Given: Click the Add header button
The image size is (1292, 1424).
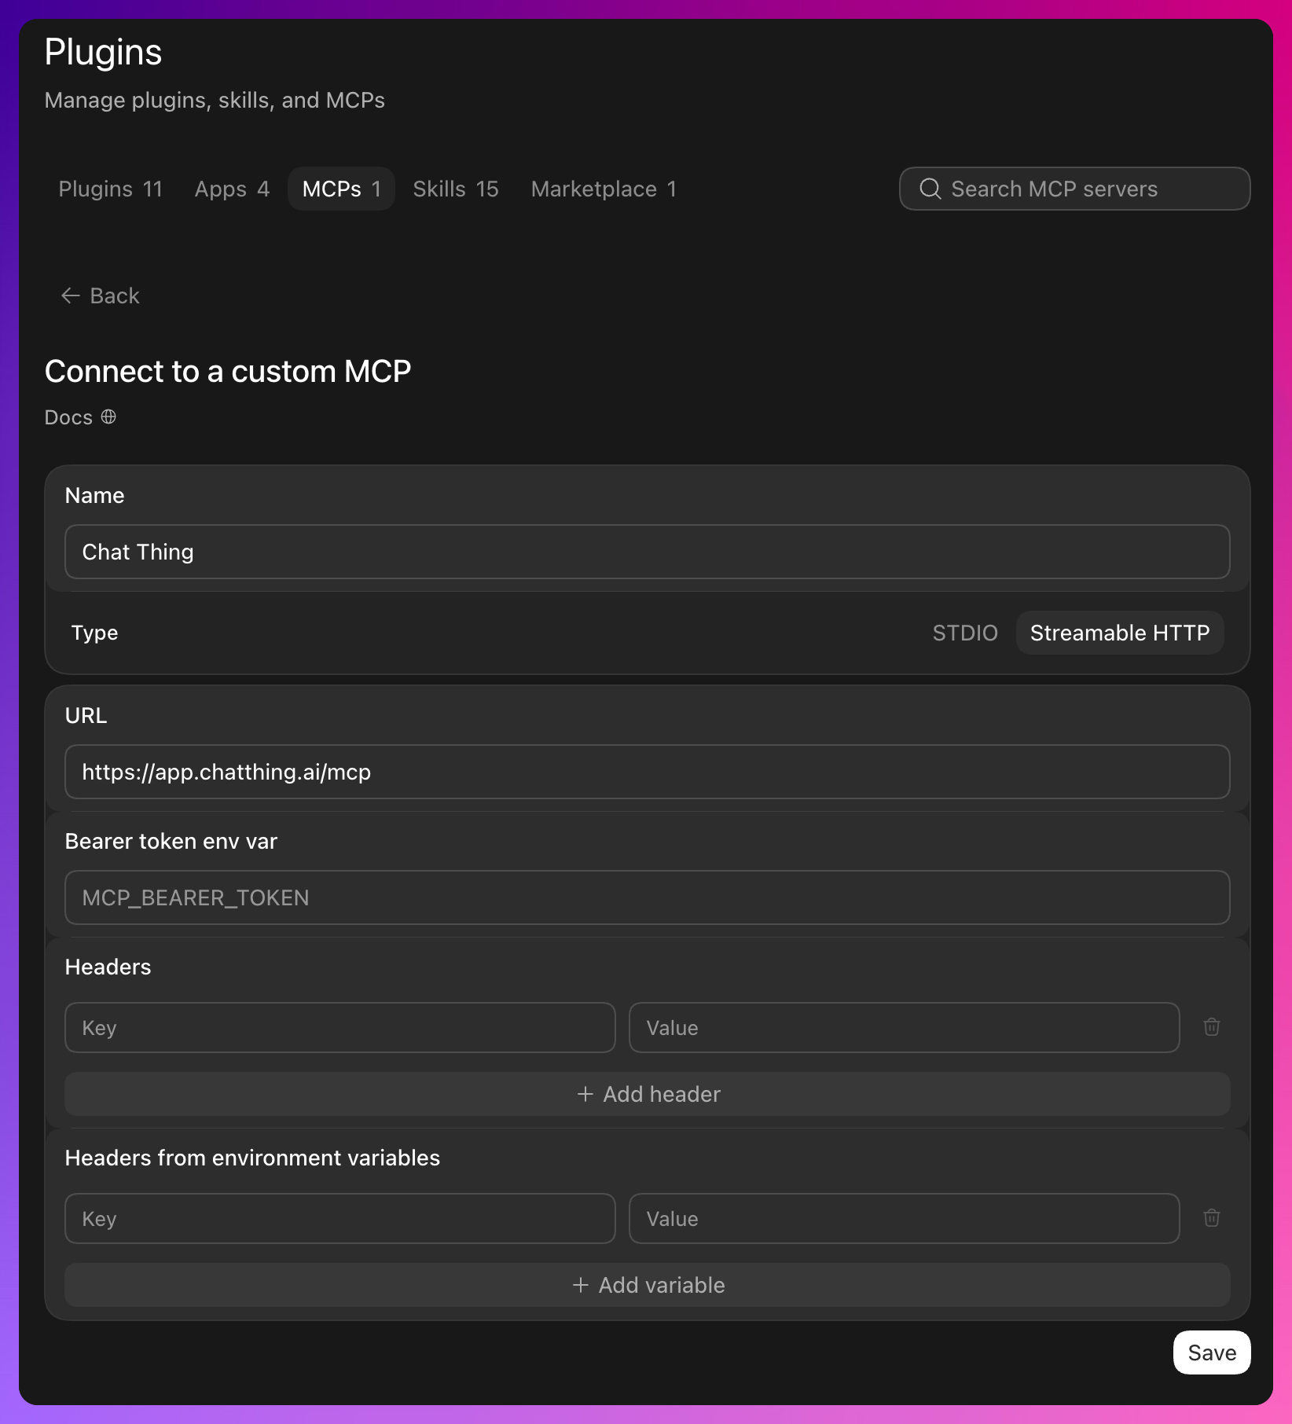Looking at the screenshot, I should (648, 1094).
